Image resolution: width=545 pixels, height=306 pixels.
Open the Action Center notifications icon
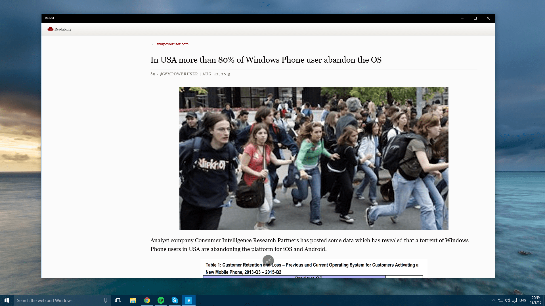514,300
